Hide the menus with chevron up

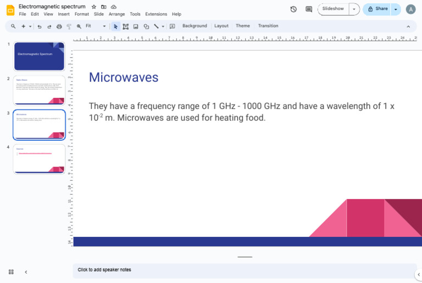click(x=408, y=26)
